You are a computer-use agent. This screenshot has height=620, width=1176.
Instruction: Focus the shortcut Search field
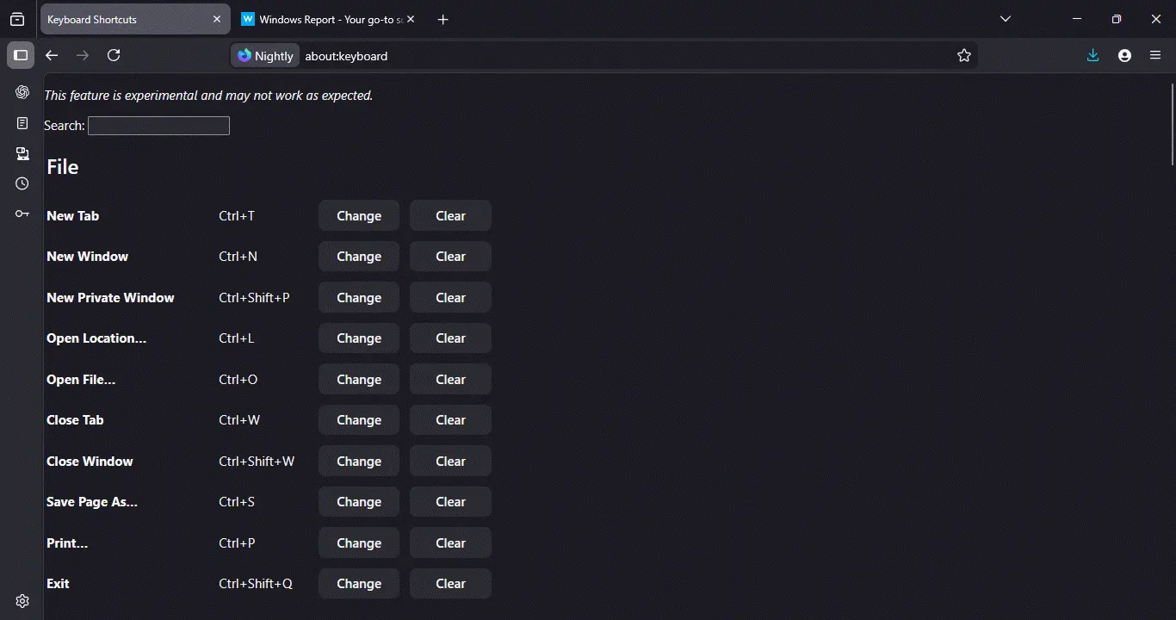point(158,126)
